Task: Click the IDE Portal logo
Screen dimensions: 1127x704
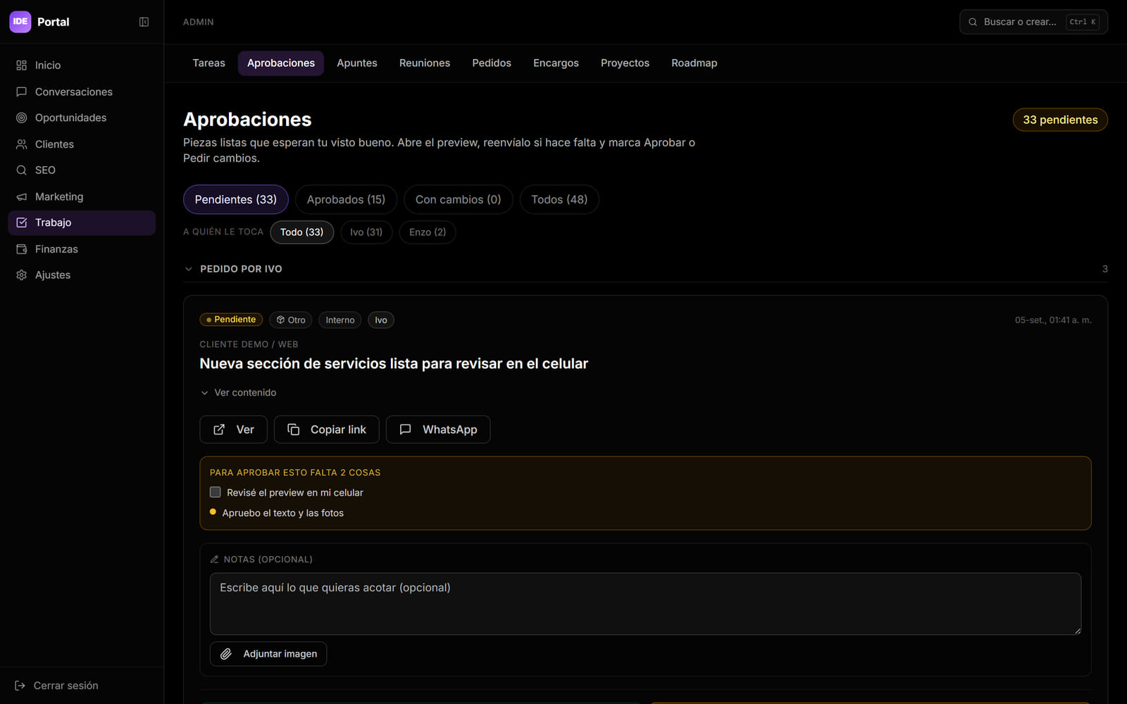Action: click(x=20, y=22)
